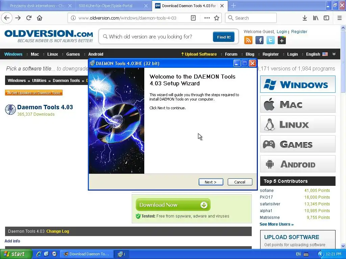Select Games in site navigation
The image size is (346, 259).
(73, 54)
